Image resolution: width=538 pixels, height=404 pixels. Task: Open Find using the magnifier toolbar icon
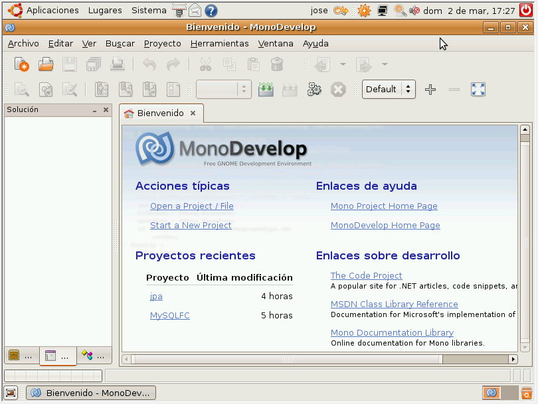click(x=22, y=90)
